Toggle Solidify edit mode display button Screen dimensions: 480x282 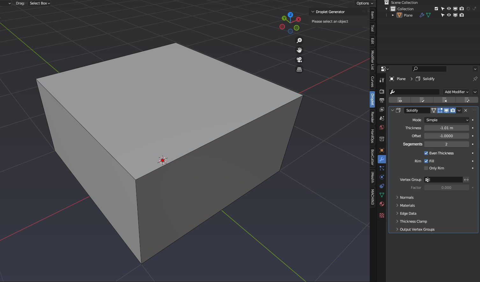point(440,110)
